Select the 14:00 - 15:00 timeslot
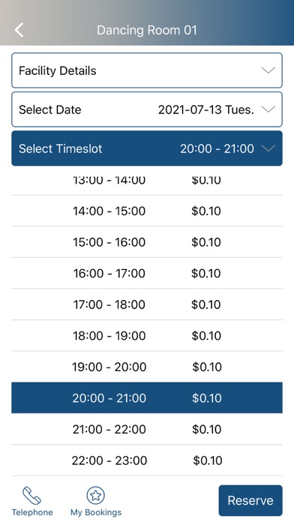The height and width of the screenshot is (522, 294). coord(147,211)
